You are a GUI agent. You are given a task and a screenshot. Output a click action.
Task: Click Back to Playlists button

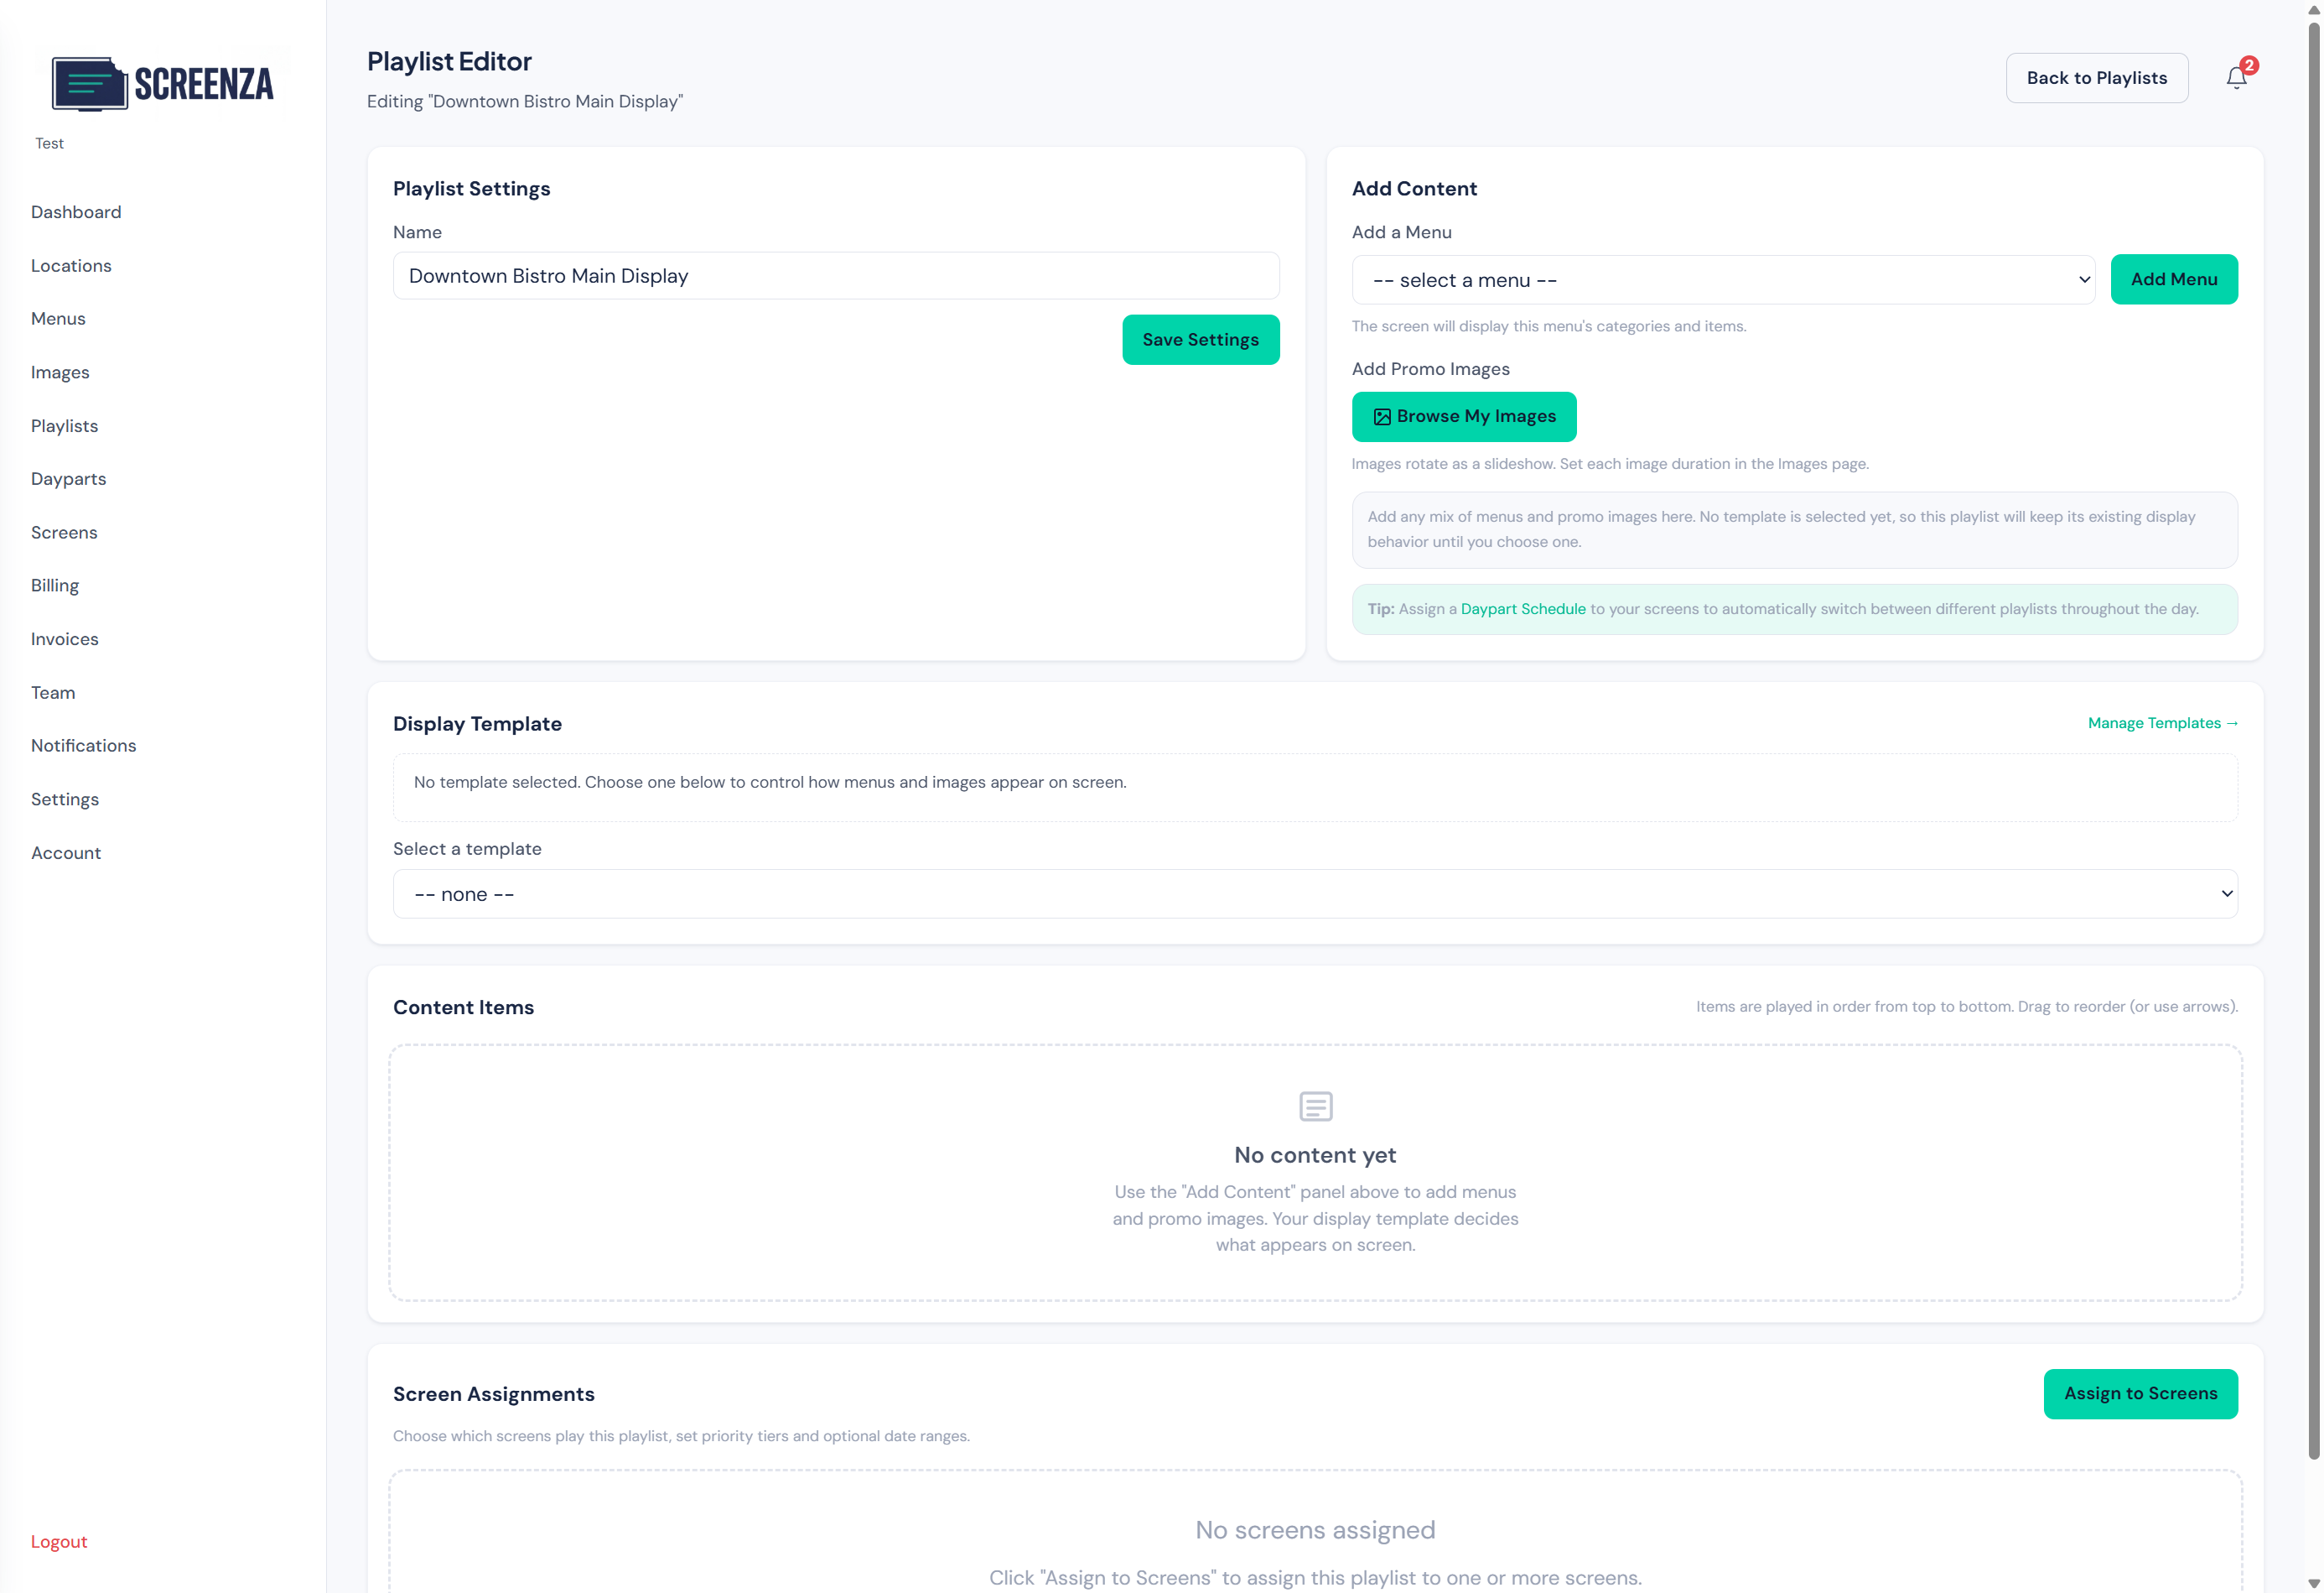click(x=2096, y=78)
